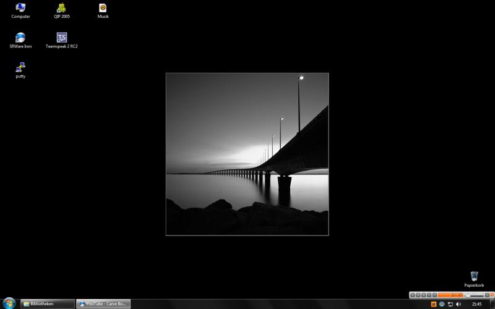Select the QIP 2005 desktop shortcut
Viewport: 495px width, 309px height.
click(x=61, y=9)
